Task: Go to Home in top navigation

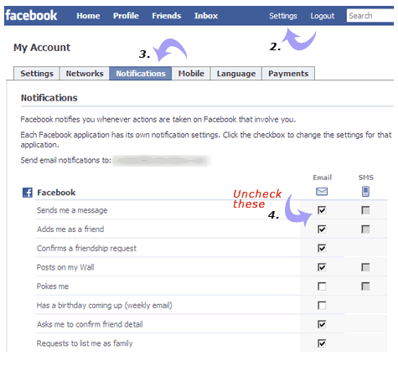Action: point(88,16)
